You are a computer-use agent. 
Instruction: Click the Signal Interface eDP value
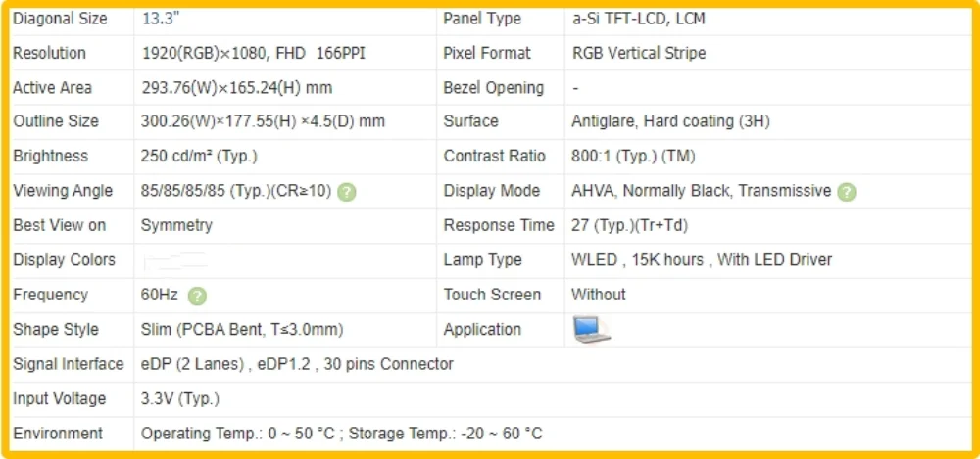(x=297, y=364)
